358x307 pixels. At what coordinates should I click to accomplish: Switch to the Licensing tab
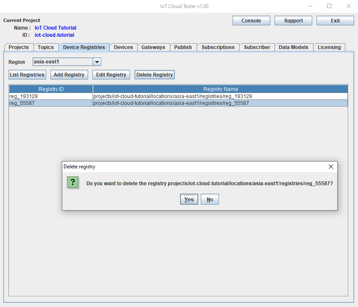329,47
